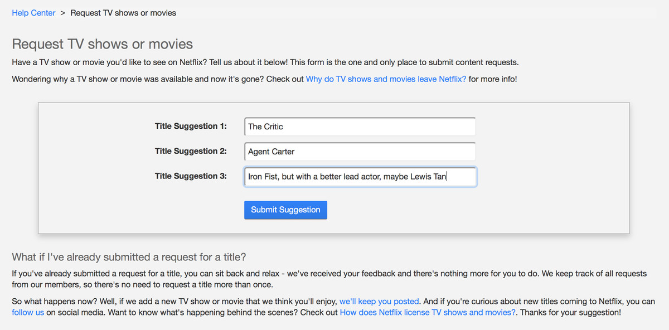The height and width of the screenshot is (330, 669).
Task: Click the 'Wondering why a TV show' text
Action: coord(157,79)
